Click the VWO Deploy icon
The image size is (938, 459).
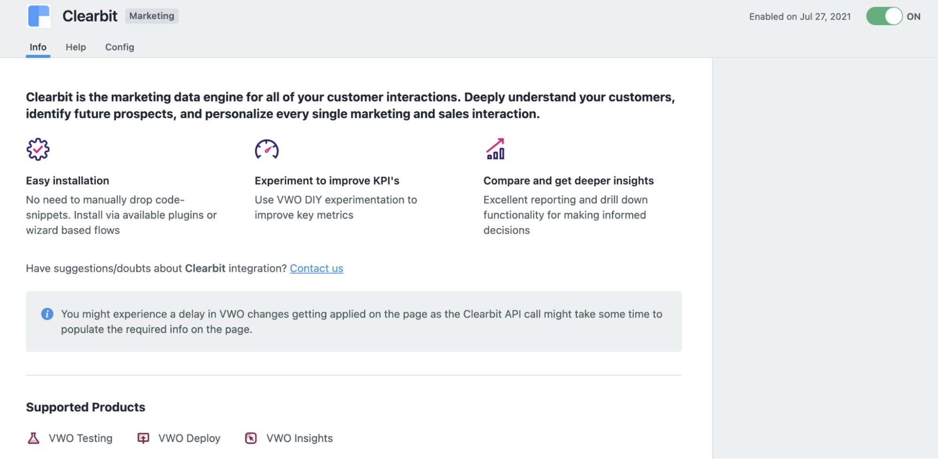click(x=143, y=438)
